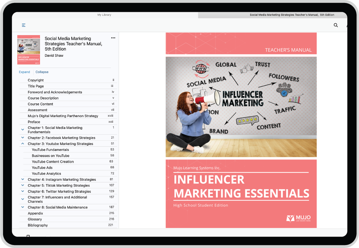This screenshot has width=359, height=248.
Task: Go to YouTube Content Creation subsection
Action: click(53, 162)
